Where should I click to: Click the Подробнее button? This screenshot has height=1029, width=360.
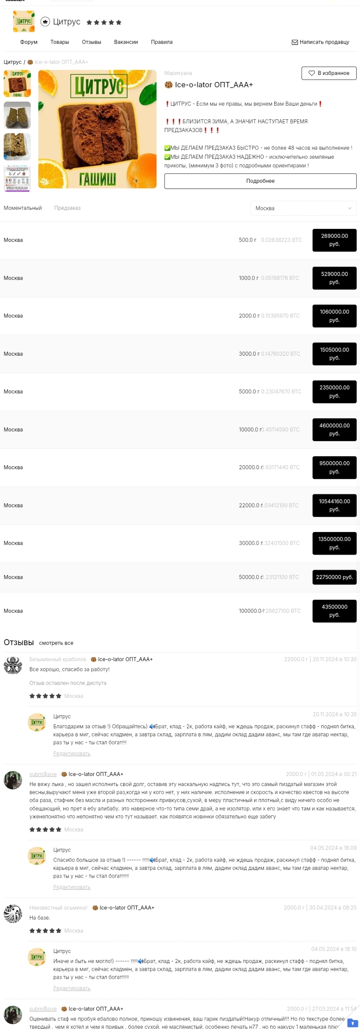click(260, 181)
